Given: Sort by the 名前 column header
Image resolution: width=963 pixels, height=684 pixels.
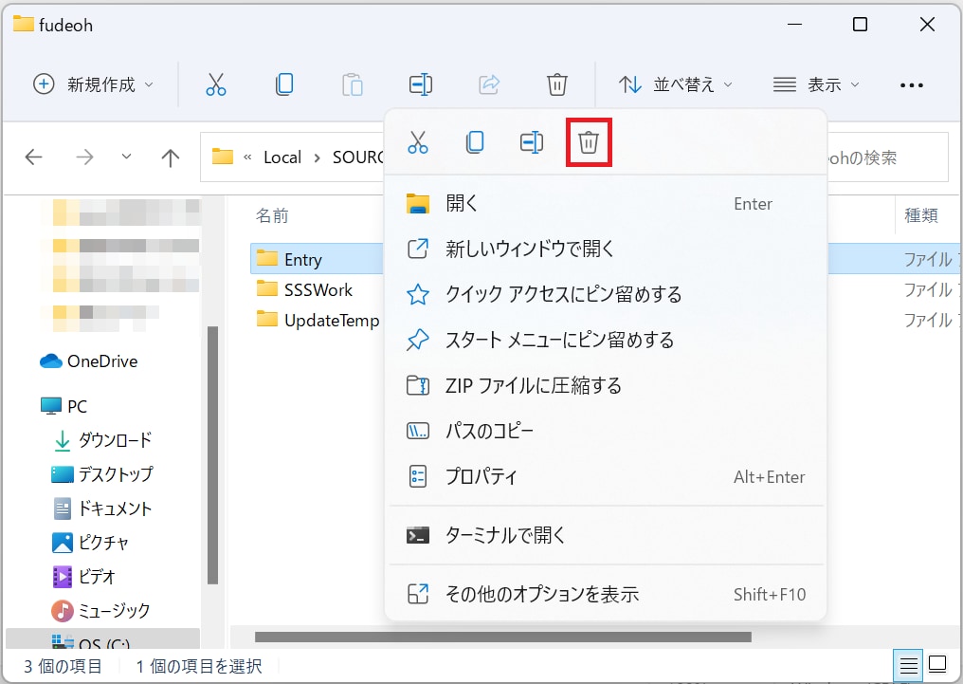Looking at the screenshot, I should (x=272, y=215).
